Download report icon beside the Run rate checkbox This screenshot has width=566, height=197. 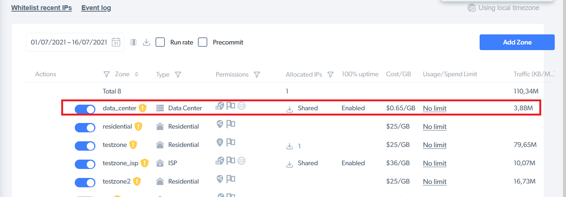coord(146,42)
